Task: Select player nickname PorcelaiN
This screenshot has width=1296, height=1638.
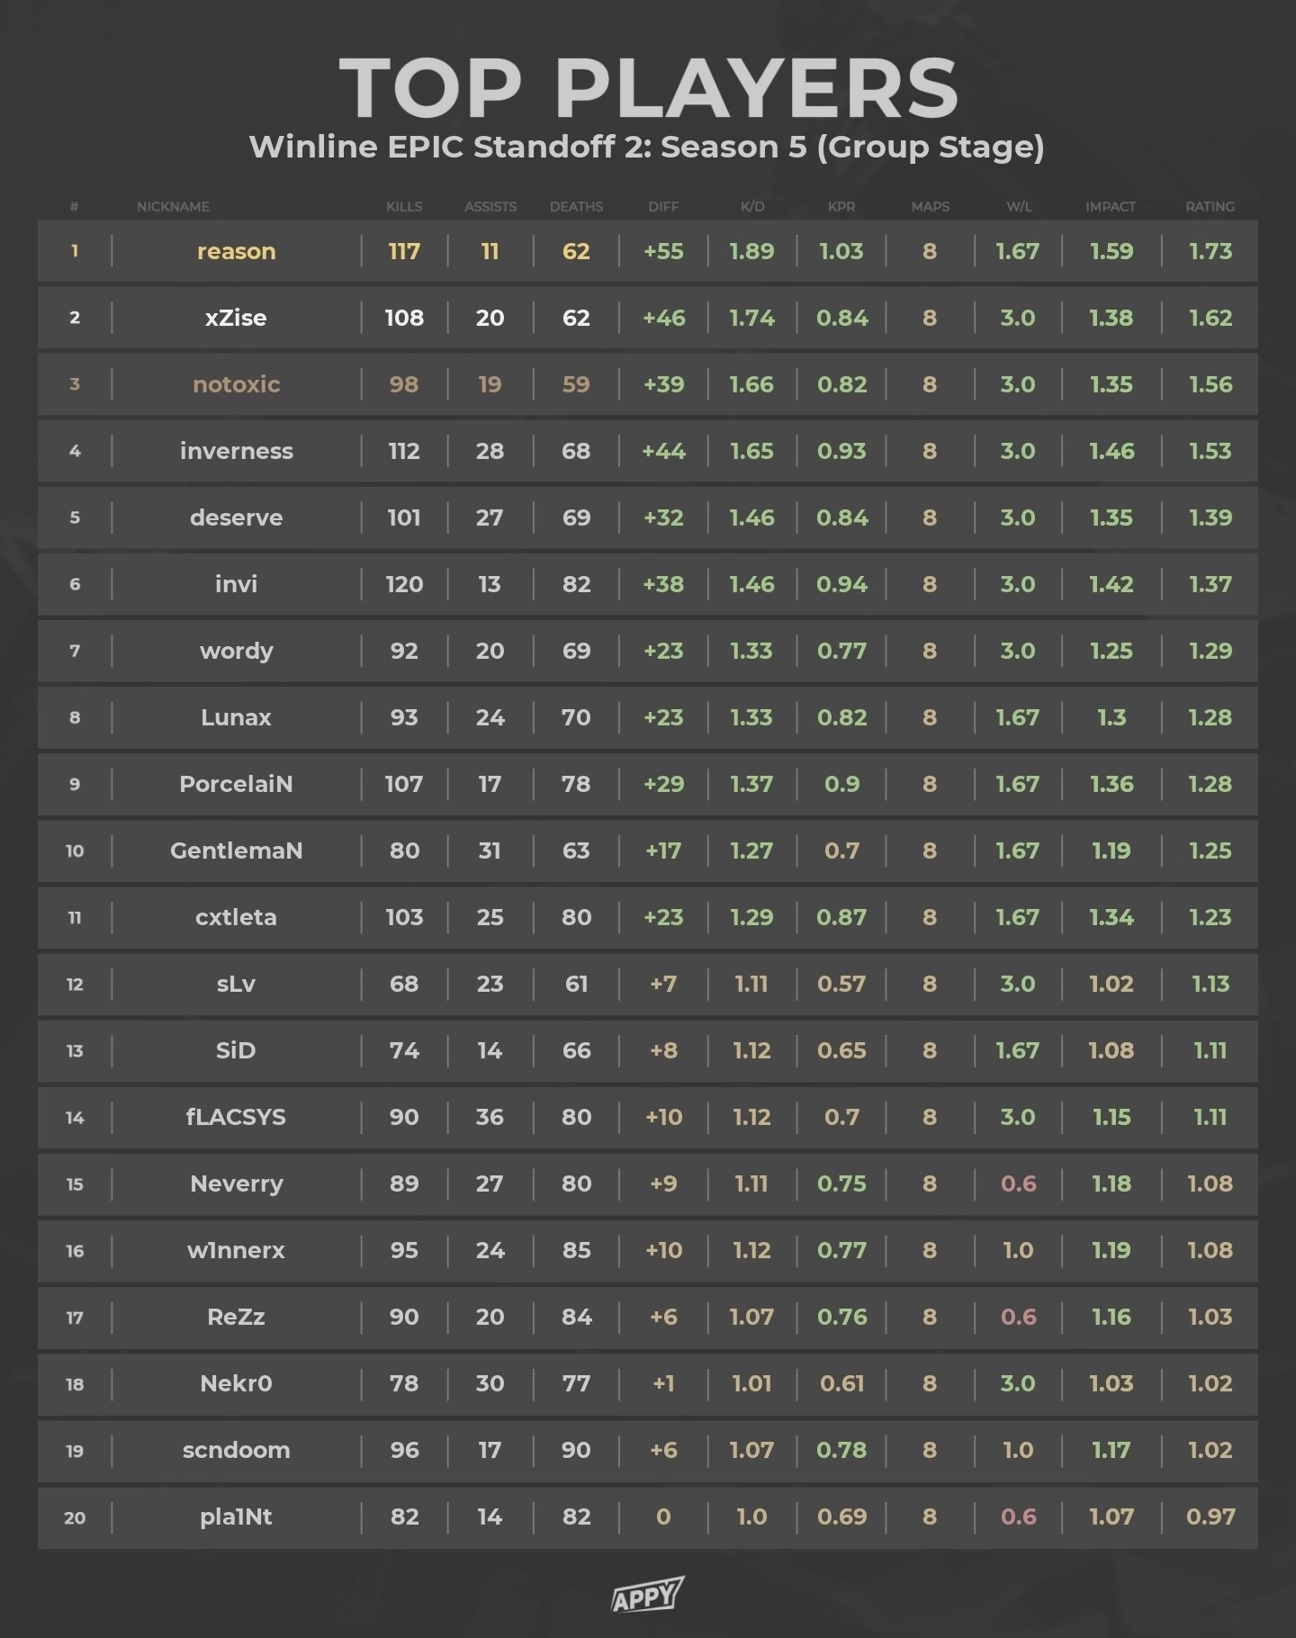Action: (x=236, y=784)
